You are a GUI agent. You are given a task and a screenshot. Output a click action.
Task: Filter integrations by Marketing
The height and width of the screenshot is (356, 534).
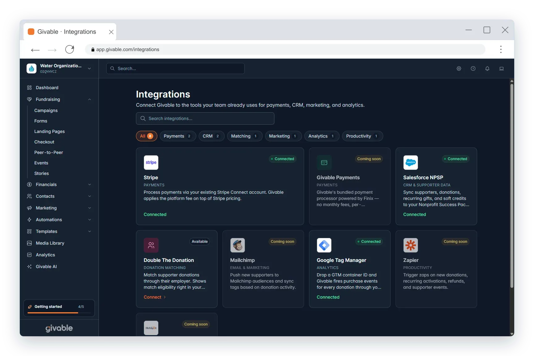(x=283, y=136)
